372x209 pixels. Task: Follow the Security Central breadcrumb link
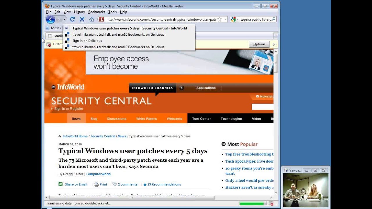tap(103, 136)
